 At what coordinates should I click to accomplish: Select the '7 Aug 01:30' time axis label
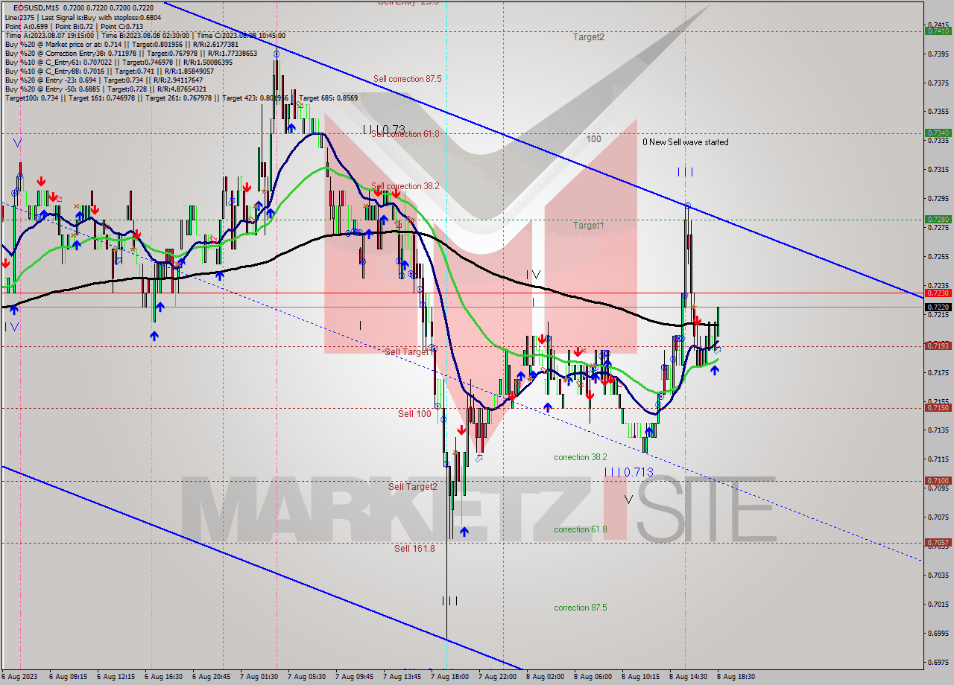258,677
